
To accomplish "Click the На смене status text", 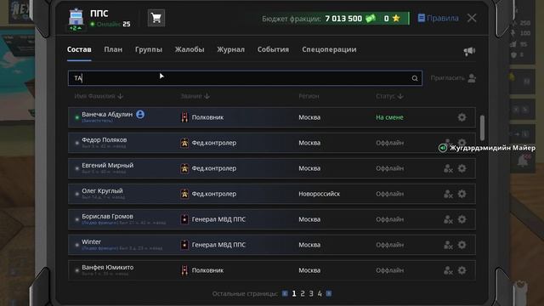I will [x=389, y=117].
